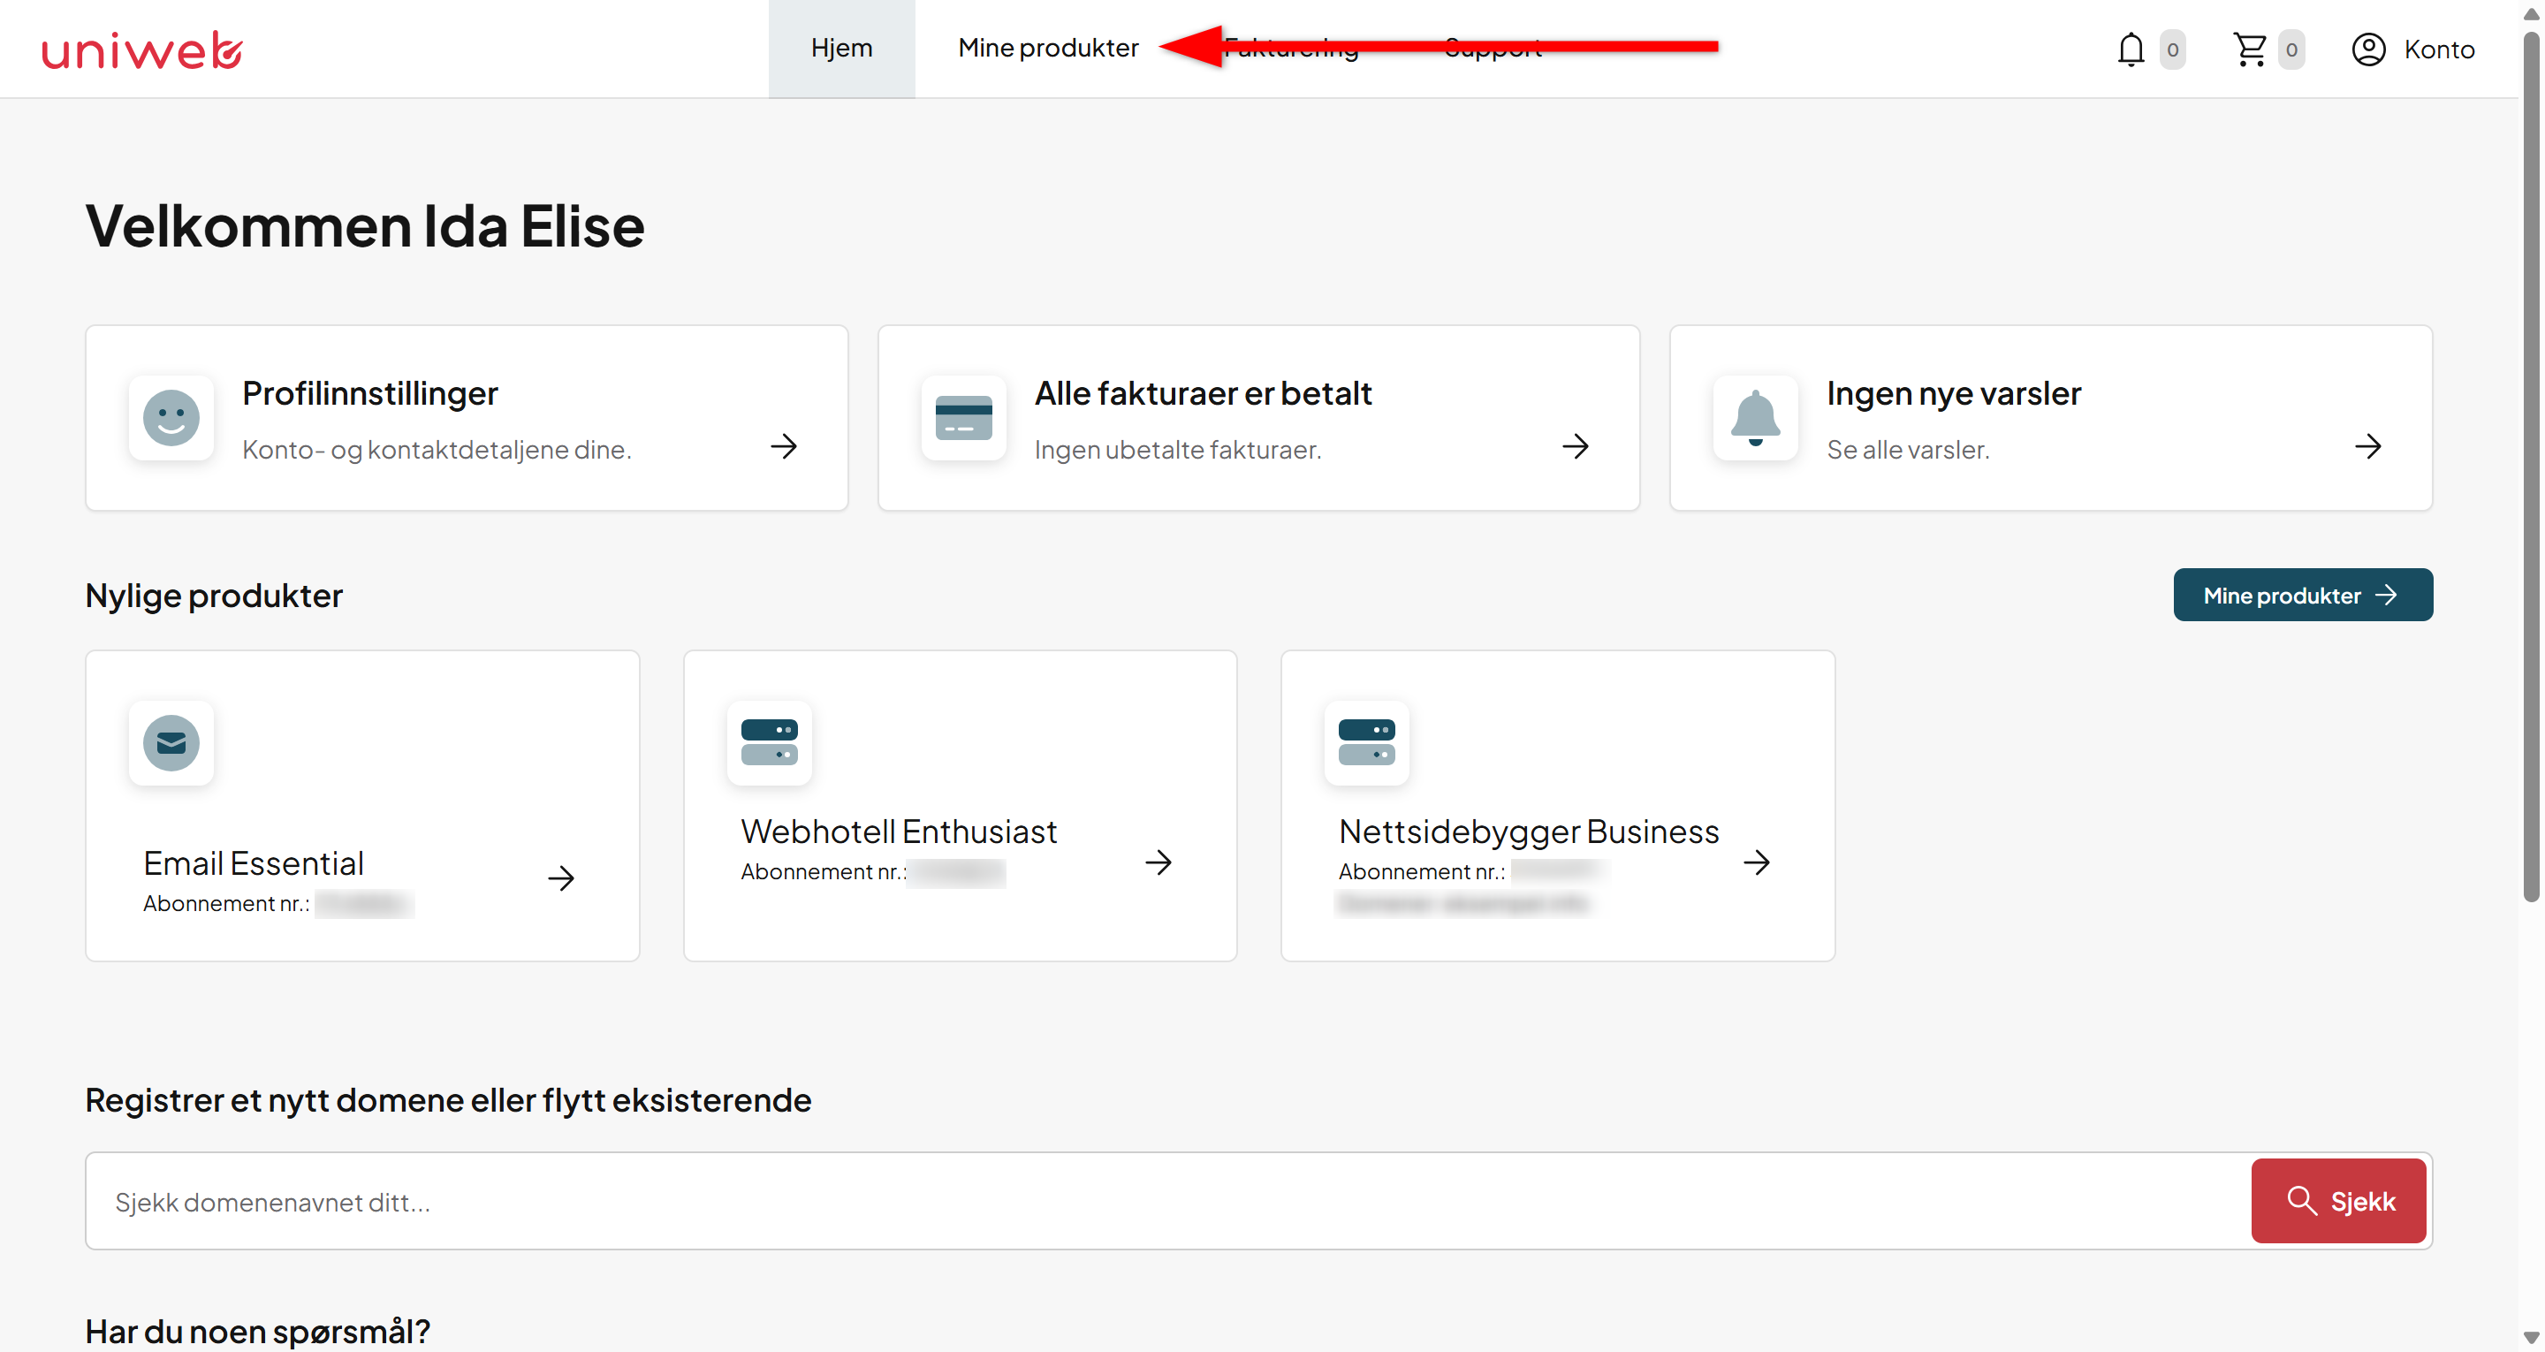This screenshot has width=2545, height=1352.
Task: Click the Uniweb logo
Action: coord(141,50)
